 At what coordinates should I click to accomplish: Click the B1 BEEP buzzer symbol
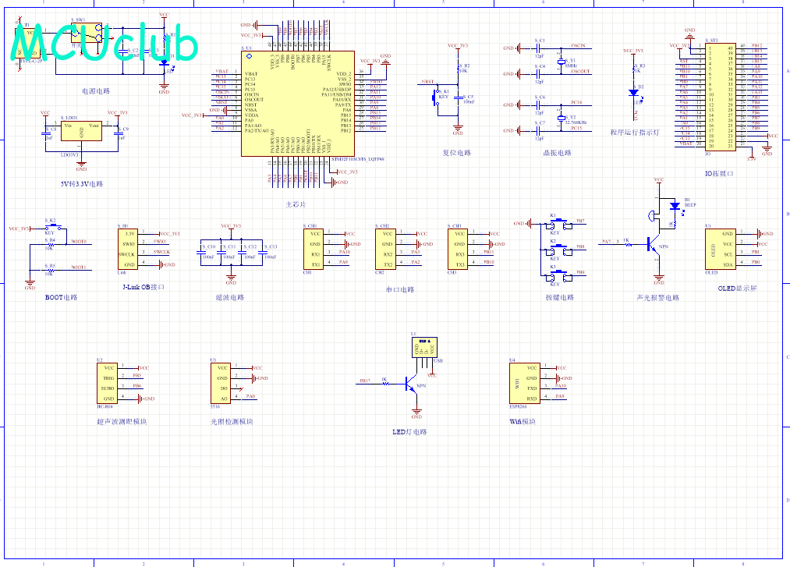point(675,206)
